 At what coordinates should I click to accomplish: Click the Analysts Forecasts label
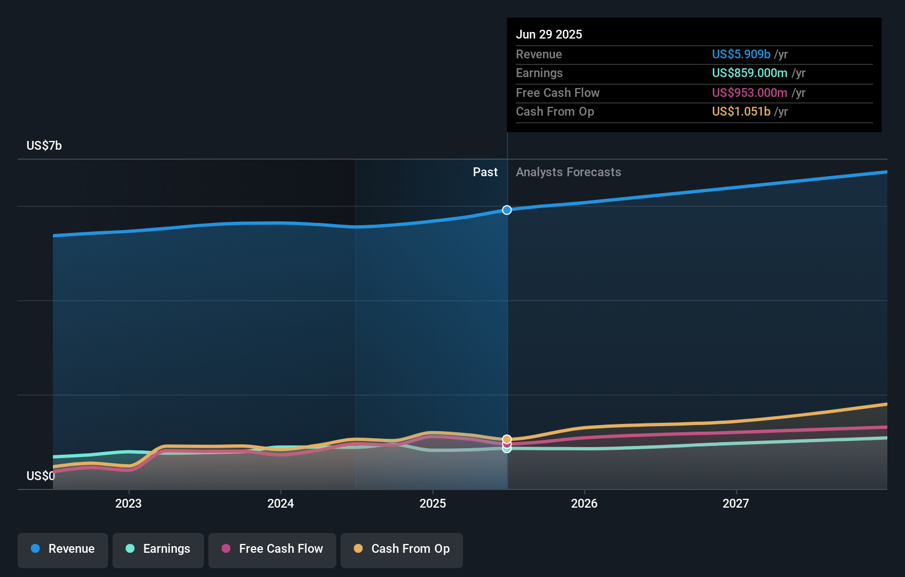568,172
